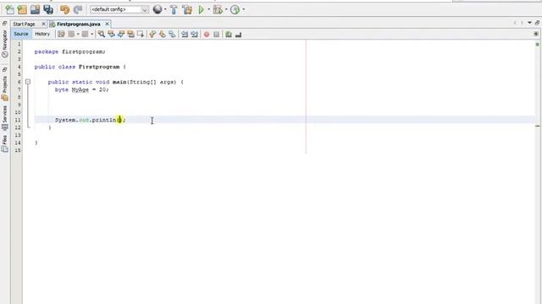Viewport: 542px width, 304px height.
Task: Open the editor document list dropdown arrow
Action: 529,23
